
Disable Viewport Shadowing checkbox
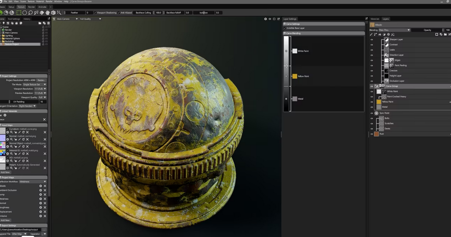pos(95,13)
